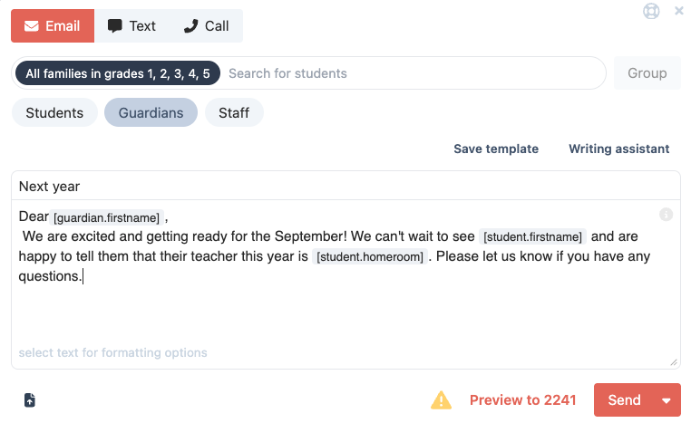Click the info icon in message body
Screen dimensions: 691x423
coord(666,215)
